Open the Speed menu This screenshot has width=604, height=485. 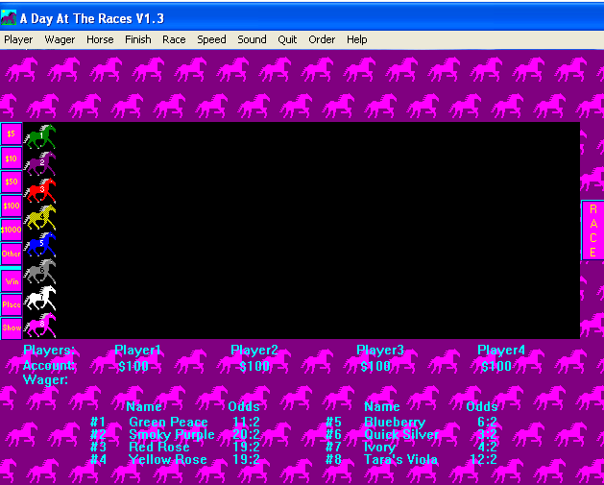(x=211, y=39)
